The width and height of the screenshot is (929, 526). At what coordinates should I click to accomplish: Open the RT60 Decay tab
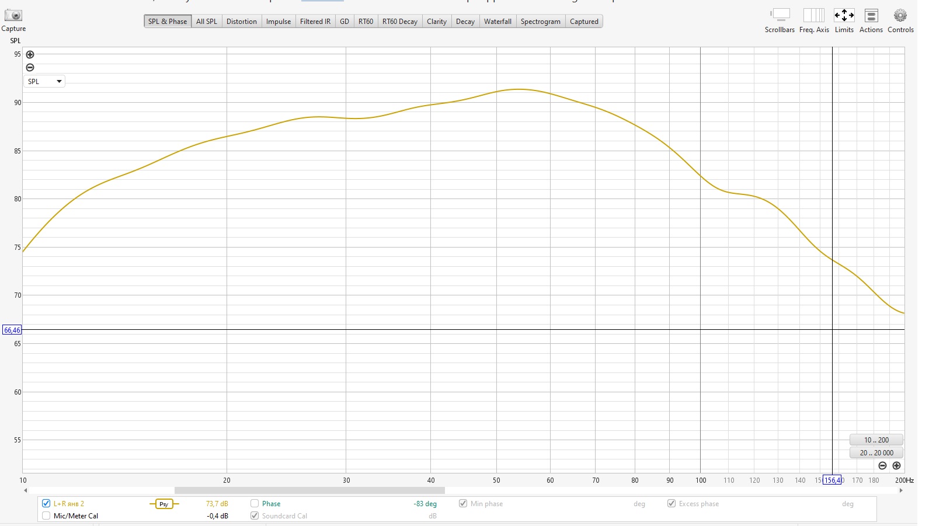tap(400, 22)
